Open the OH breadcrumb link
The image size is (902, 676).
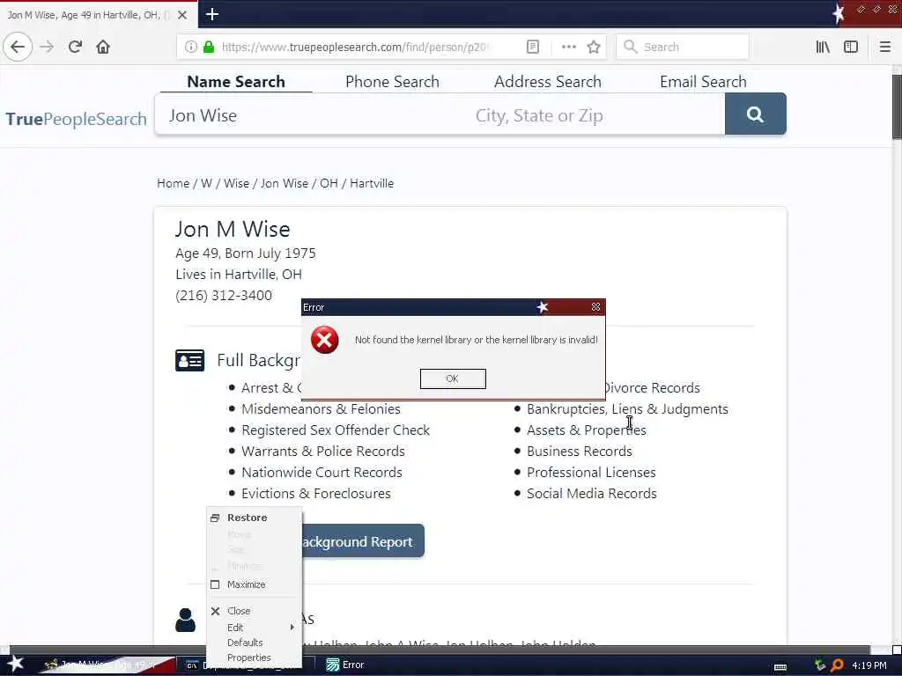coord(329,183)
